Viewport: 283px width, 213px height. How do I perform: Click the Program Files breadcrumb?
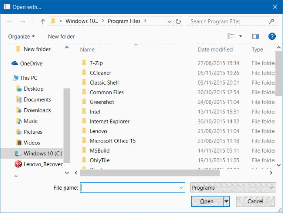124,21
